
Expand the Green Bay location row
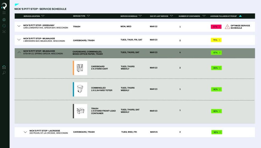(19, 26)
